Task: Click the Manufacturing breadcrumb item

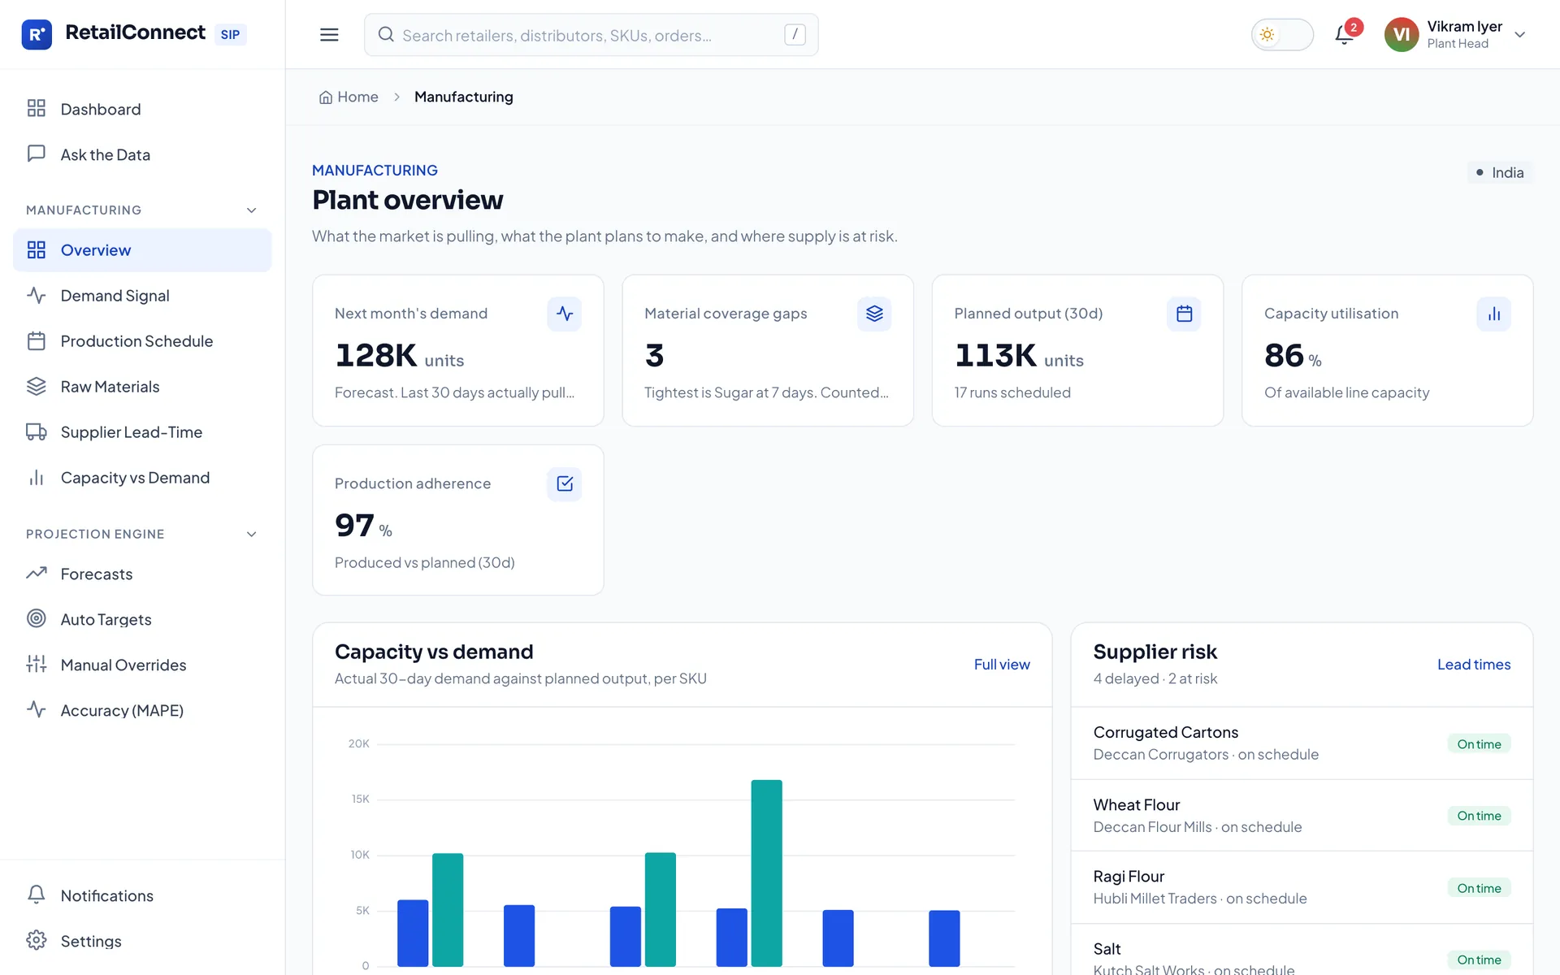Action: point(464,97)
